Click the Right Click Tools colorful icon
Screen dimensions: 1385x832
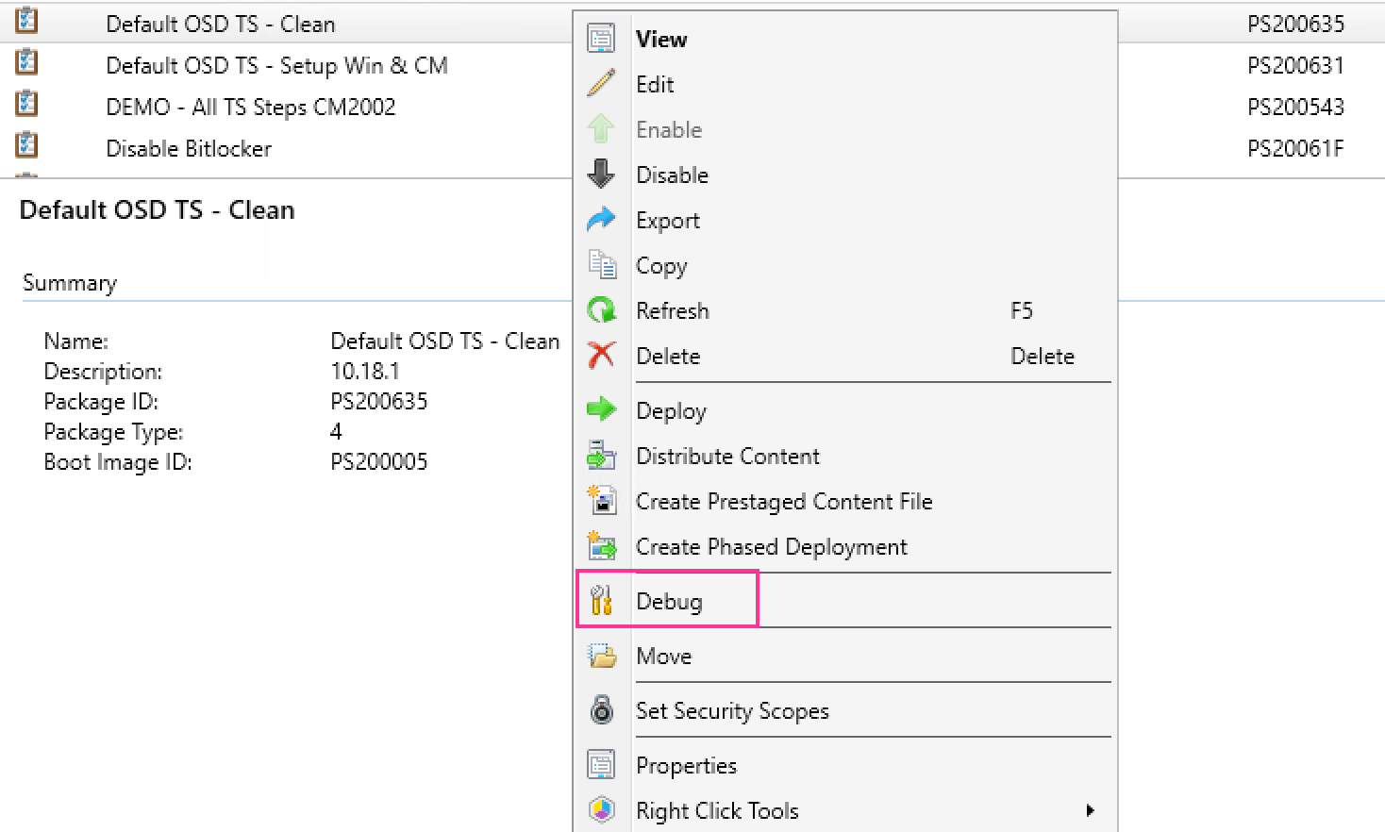pos(602,809)
